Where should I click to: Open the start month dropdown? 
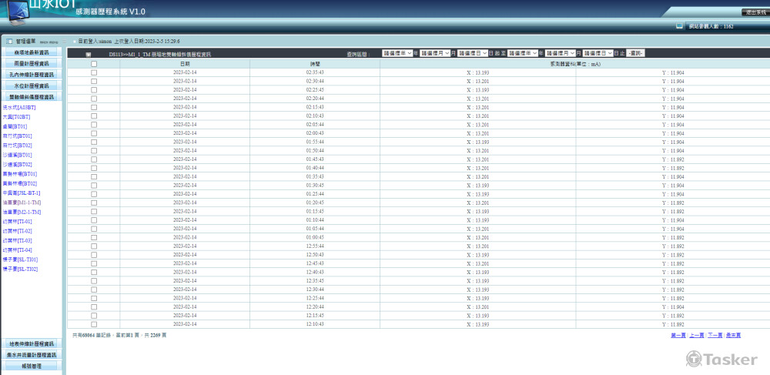coord(434,53)
